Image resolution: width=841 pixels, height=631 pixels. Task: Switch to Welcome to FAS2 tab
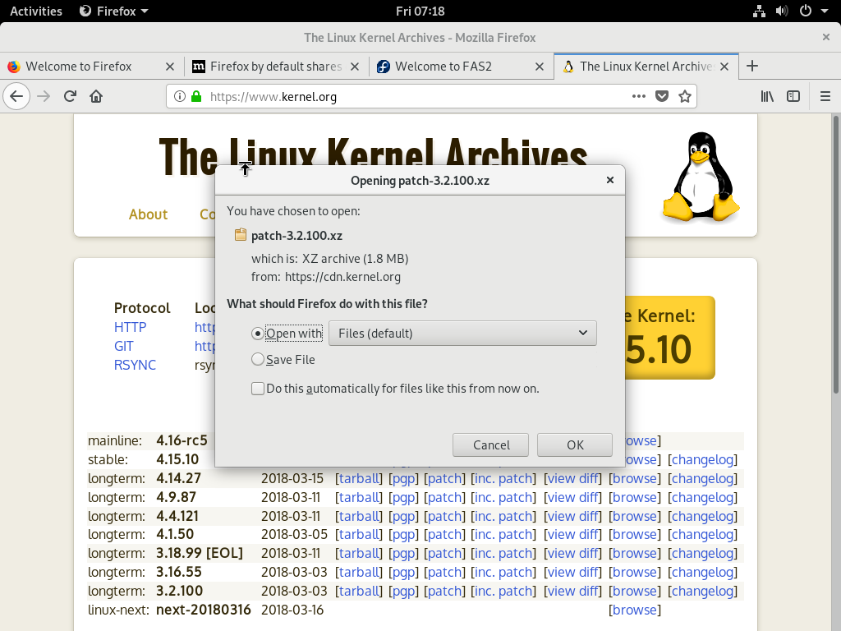(x=462, y=67)
